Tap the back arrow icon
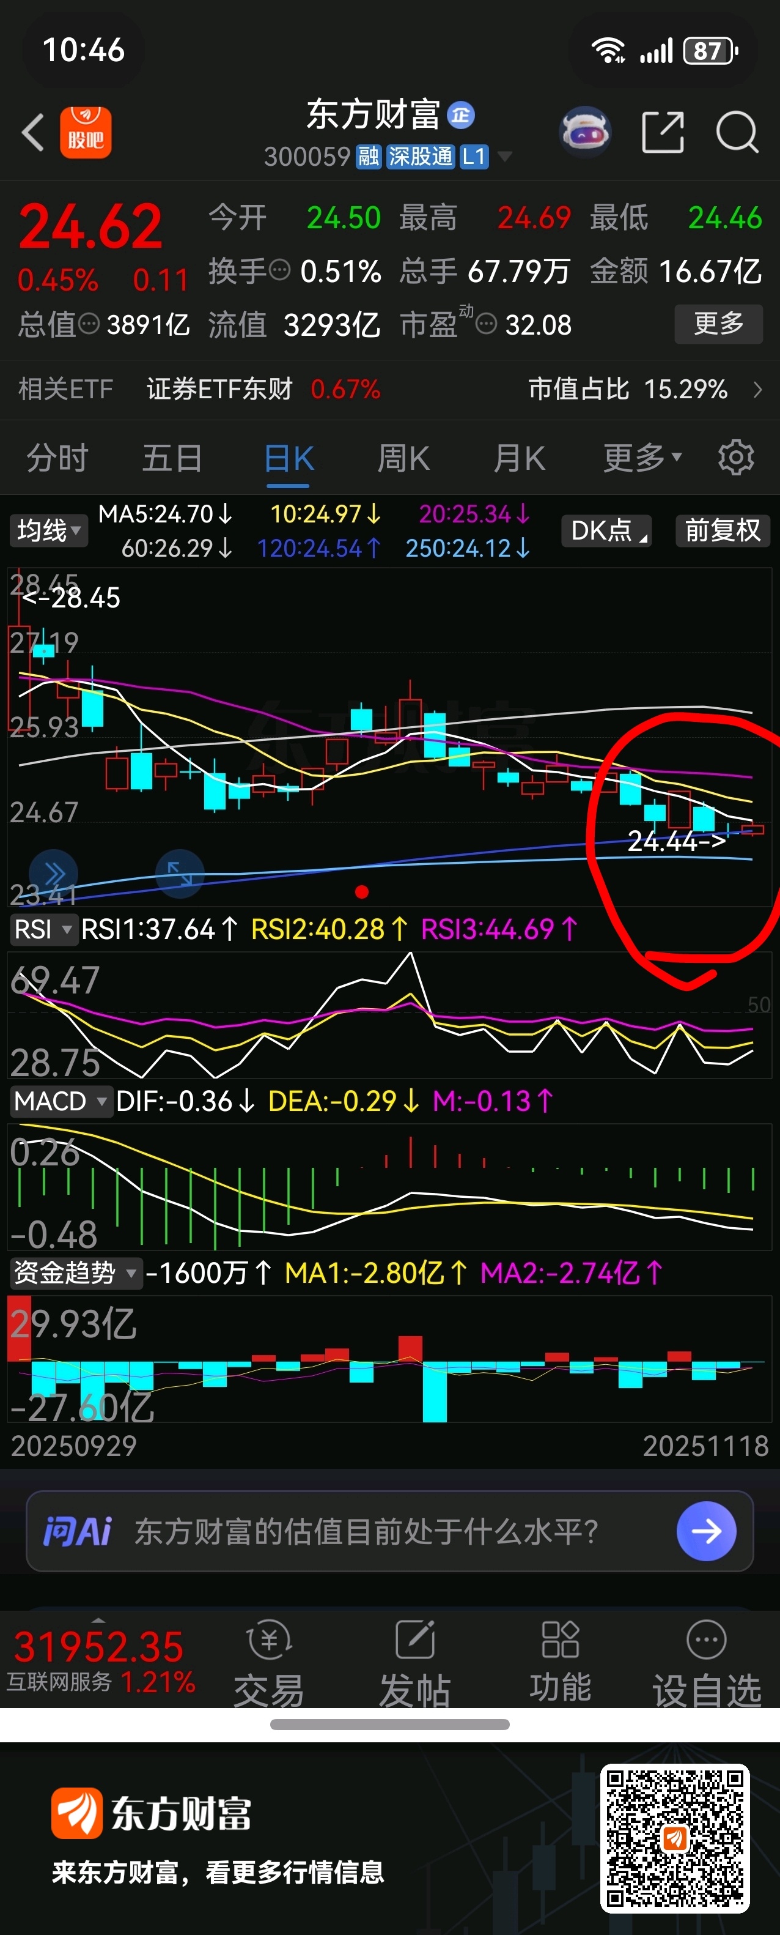Image resolution: width=780 pixels, height=1935 pixels. [33, 133]
